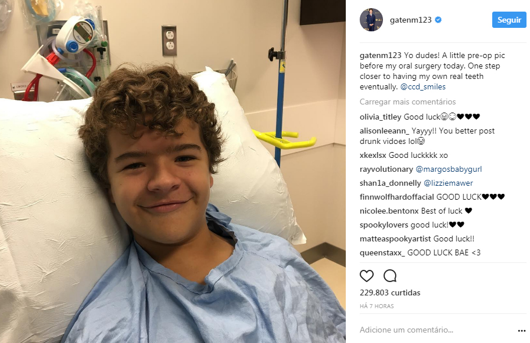Visit alisonleeann_ commenter profile

point(384,131)
